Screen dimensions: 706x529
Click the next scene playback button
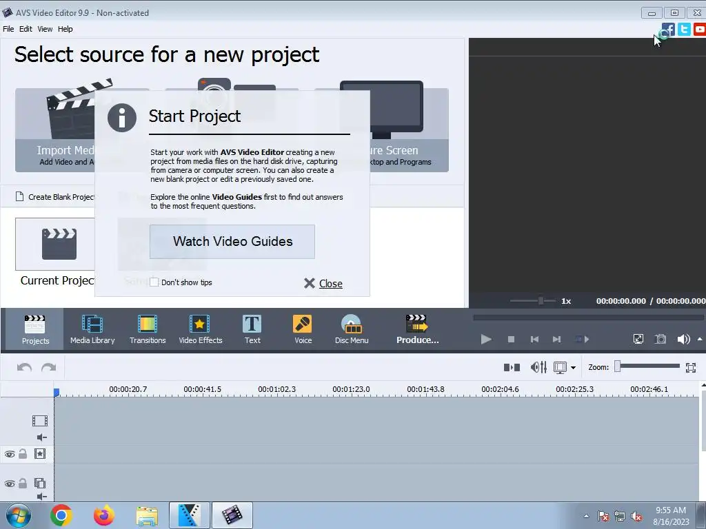[582, 339]
